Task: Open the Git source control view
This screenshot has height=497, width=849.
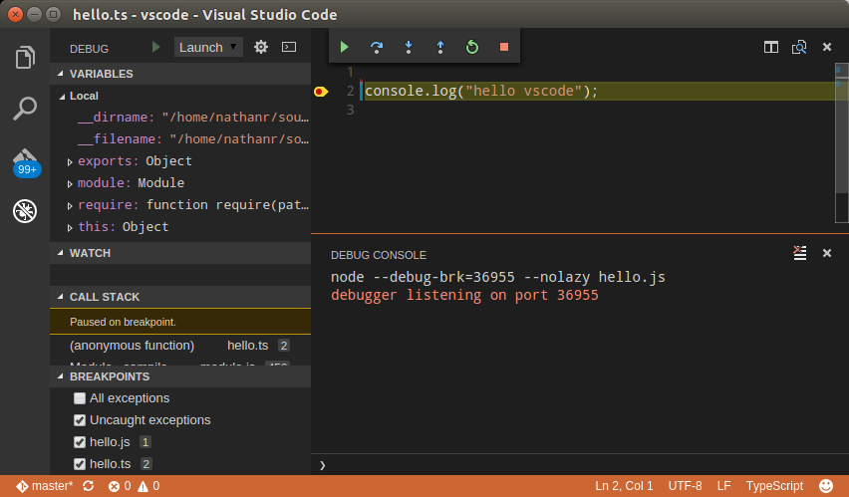Action: [x=25, y=159]
